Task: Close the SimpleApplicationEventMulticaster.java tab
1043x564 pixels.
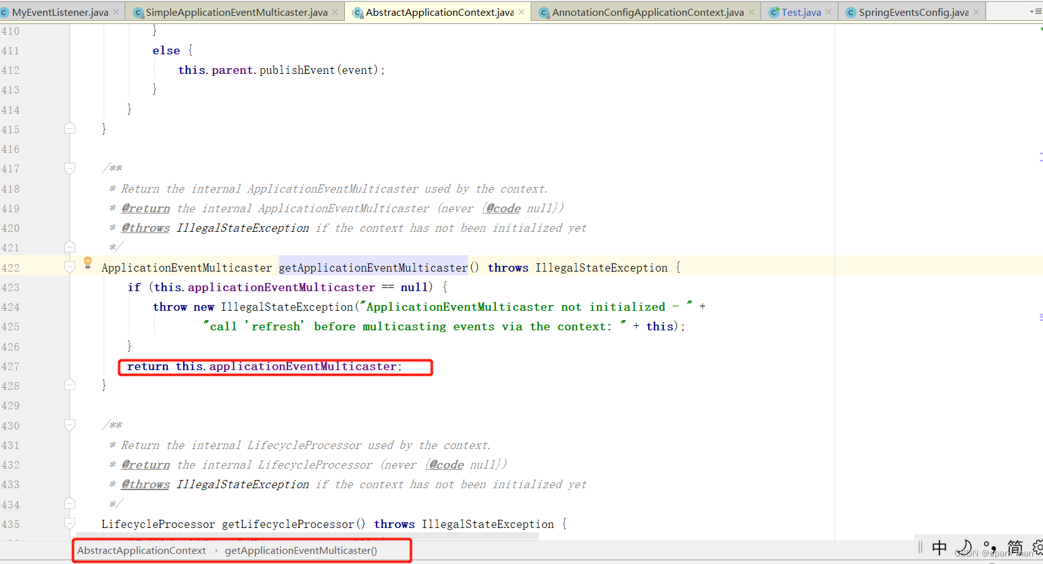Action: point(335,12)
